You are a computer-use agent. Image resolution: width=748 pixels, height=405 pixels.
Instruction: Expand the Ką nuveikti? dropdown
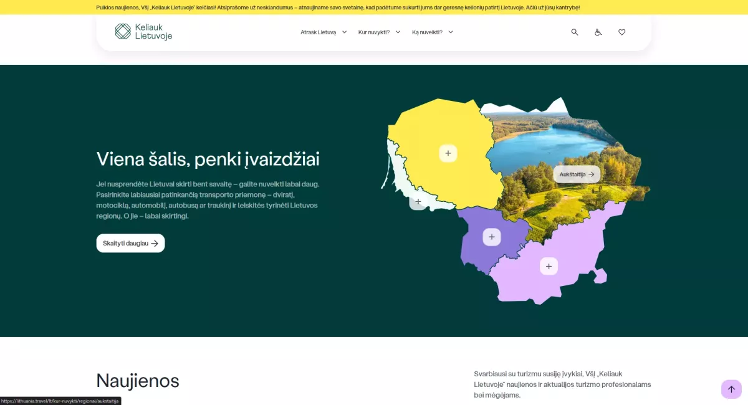click(433, 32)
